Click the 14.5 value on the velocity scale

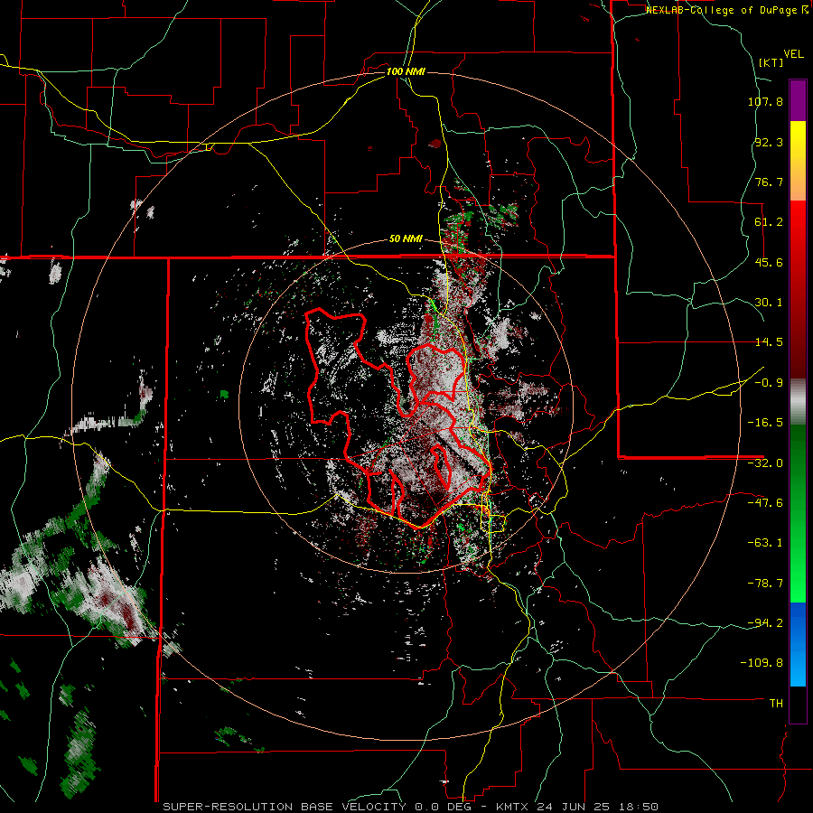[769, 342]
